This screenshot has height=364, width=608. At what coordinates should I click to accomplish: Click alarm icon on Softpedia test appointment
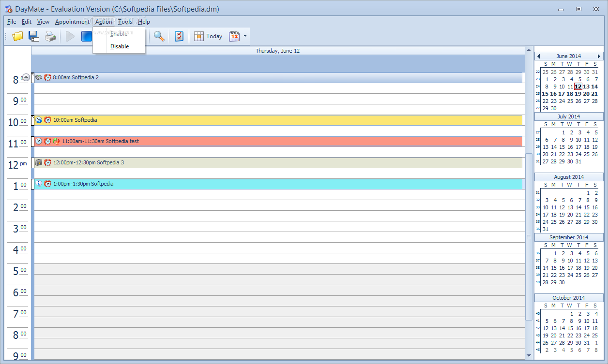click(47, 141)
